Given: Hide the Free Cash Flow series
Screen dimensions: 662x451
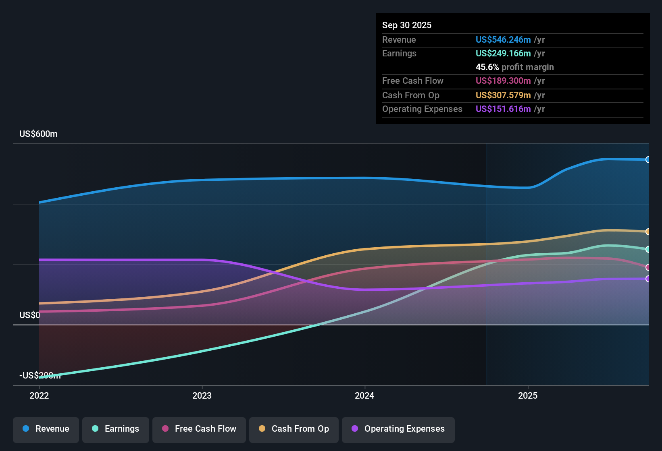Looking at the screenshot, I should tap(199, 429).
